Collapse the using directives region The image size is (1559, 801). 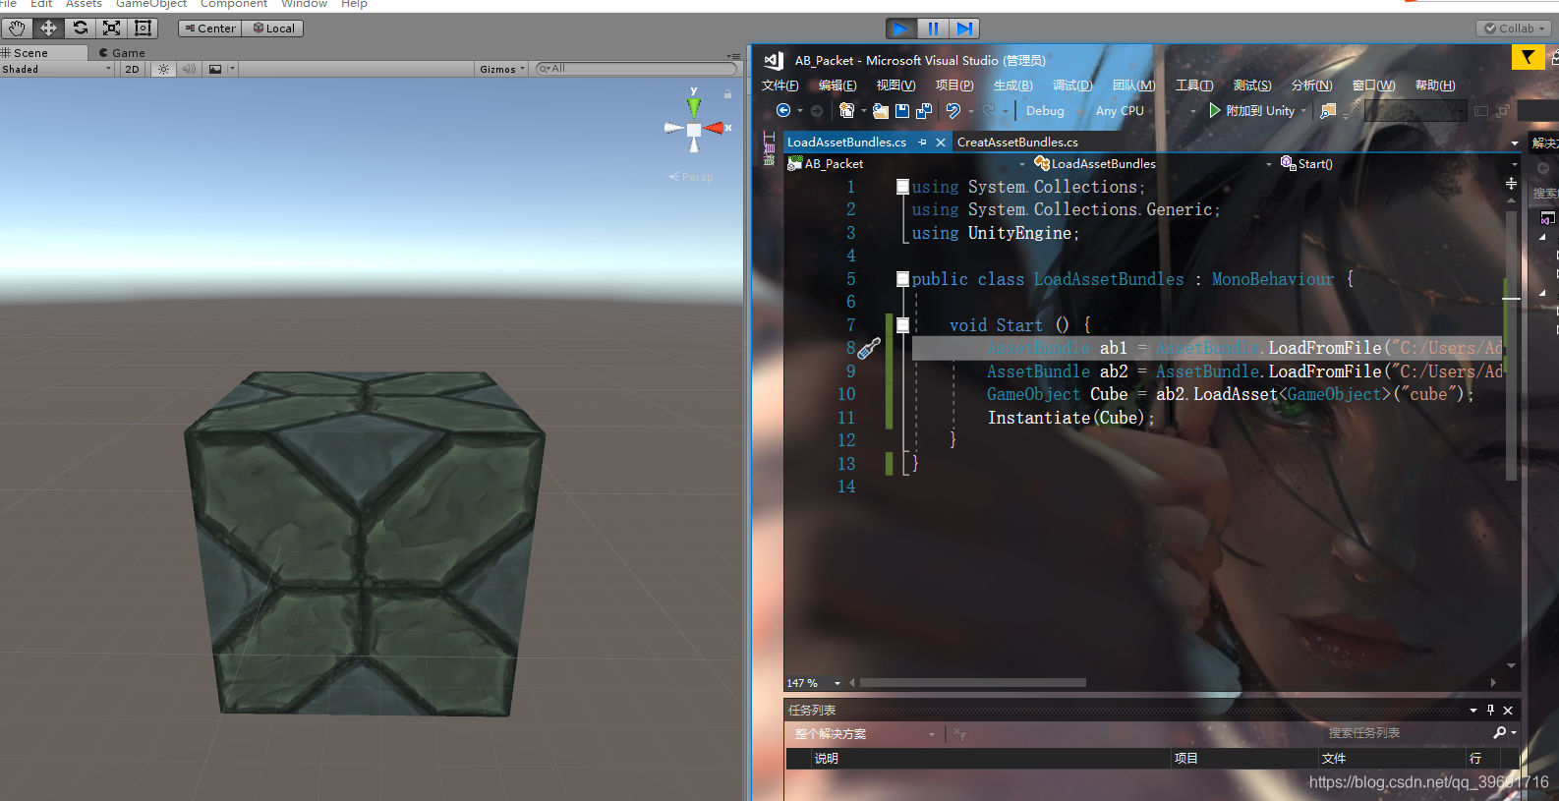[902, 187]
